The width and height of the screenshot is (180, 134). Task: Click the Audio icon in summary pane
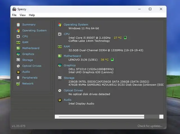[x=60, y=100]
